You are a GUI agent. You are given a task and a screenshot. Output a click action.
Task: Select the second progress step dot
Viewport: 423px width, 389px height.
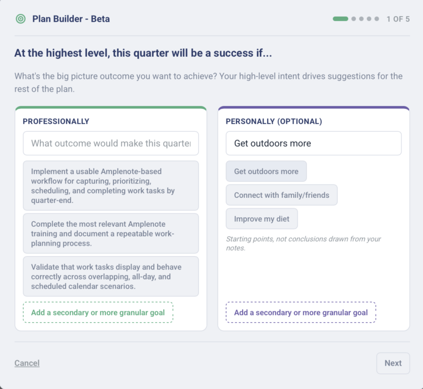click(354, 19)
